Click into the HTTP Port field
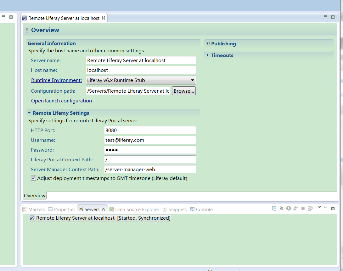 coord(150,130)
